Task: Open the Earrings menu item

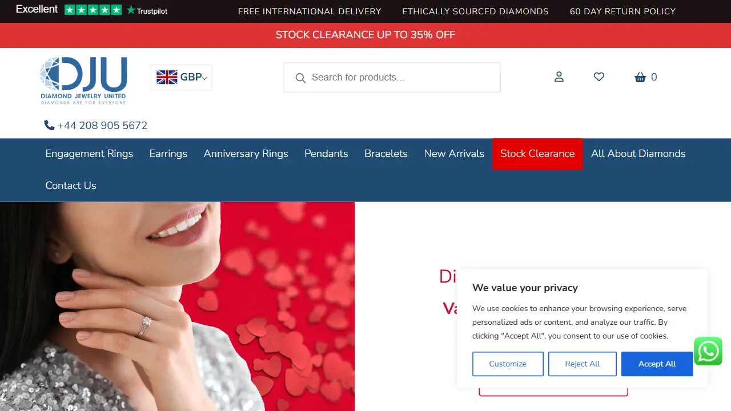Action: 168,154
